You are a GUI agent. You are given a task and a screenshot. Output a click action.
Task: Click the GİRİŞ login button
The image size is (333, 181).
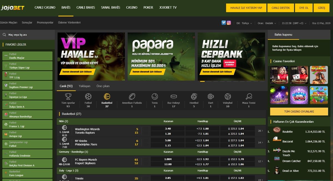(x=321, y=8)
